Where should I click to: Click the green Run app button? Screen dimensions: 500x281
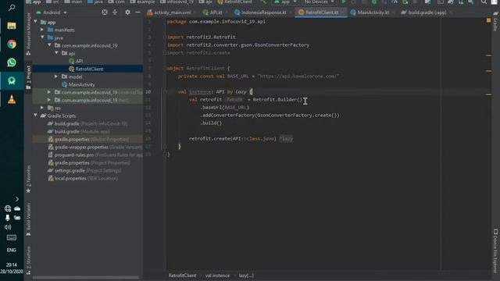344,2
